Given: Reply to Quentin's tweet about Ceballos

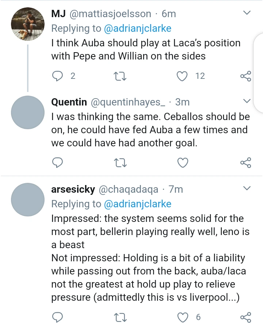Looking at the screenshot, I should (x=57, y=162).
